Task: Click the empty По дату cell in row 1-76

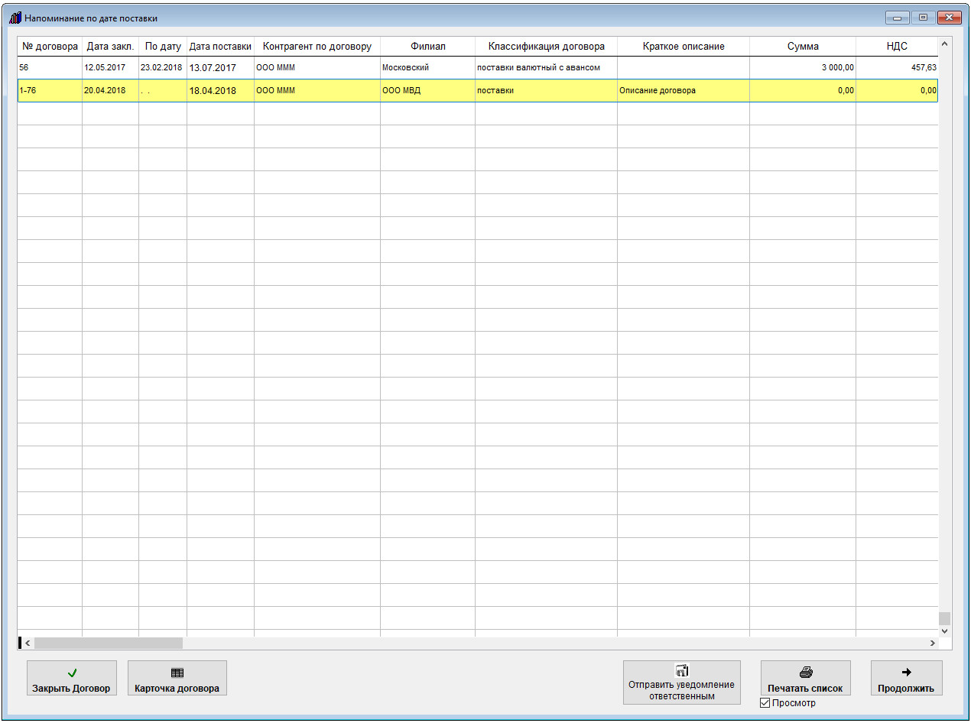Action: 163,90
